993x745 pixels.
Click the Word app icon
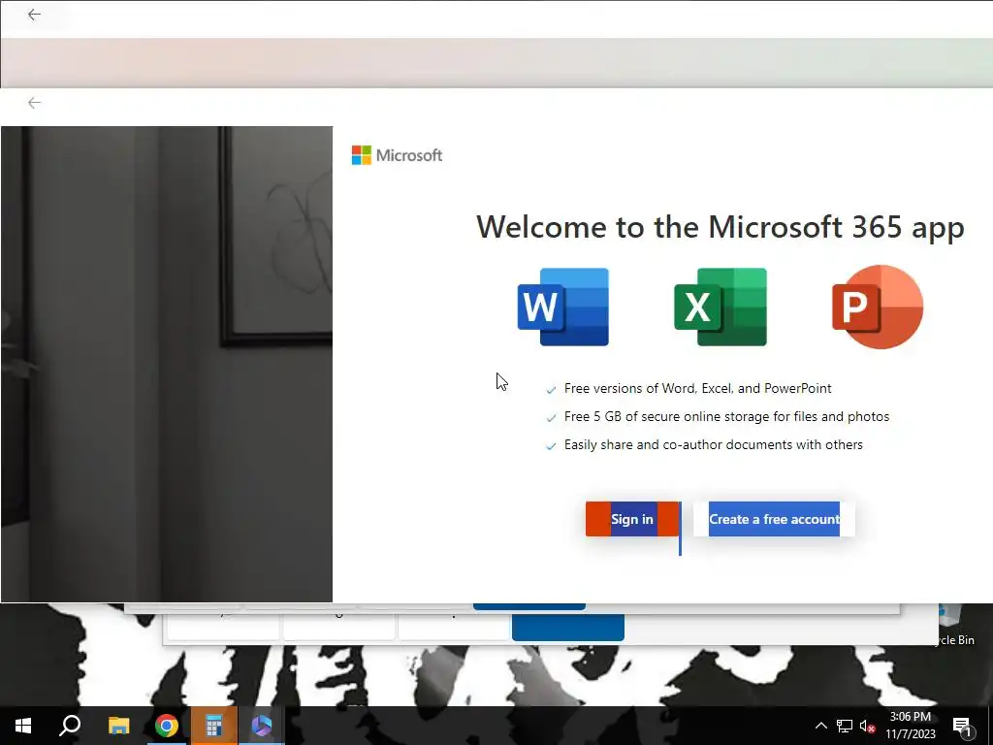(563, 308)
